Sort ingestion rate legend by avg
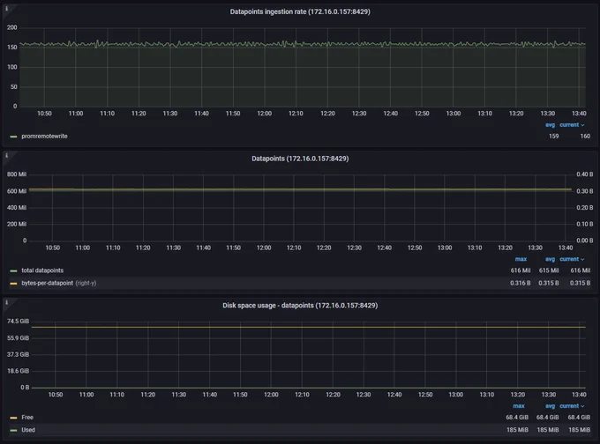This screenshot has width=600, height=444. [550, 125]
